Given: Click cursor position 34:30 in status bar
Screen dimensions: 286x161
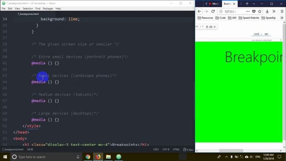Looking at the screenshot, I should [x=30, y=149].
